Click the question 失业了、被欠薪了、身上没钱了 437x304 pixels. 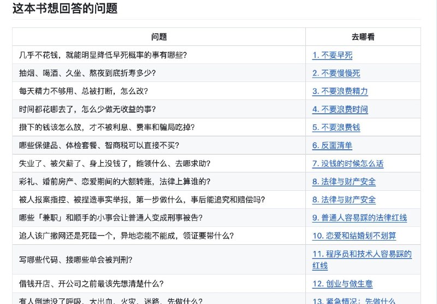115,163
